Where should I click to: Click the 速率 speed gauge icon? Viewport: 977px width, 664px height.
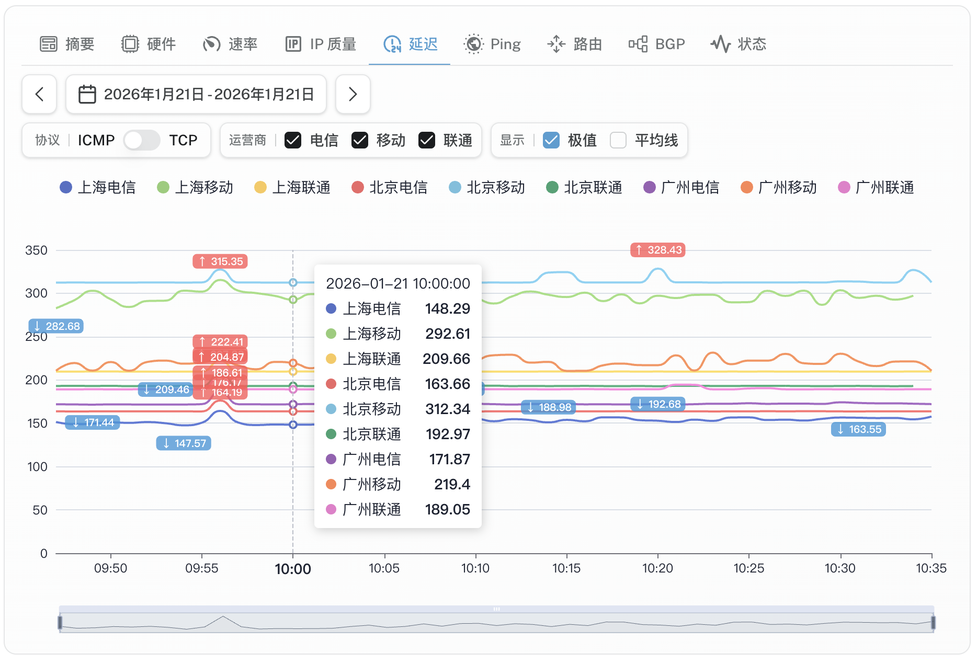211,44
